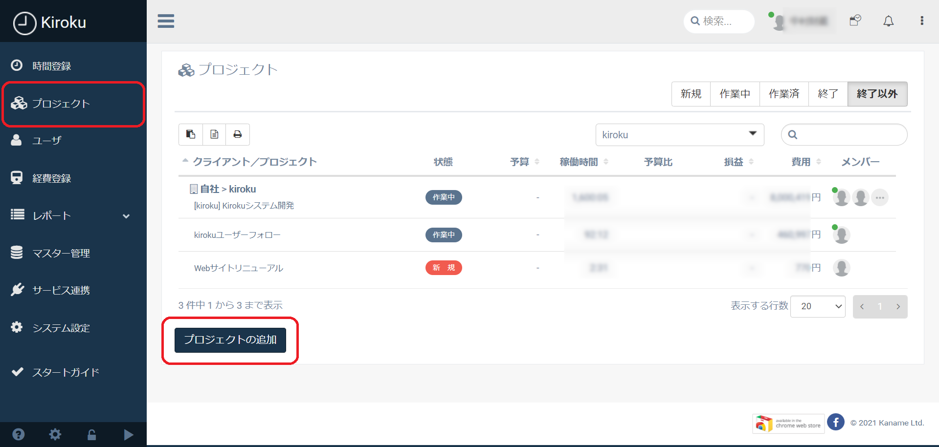Click the help question mark icon
This screenshot has height=447, width=939.
(19, 434)
